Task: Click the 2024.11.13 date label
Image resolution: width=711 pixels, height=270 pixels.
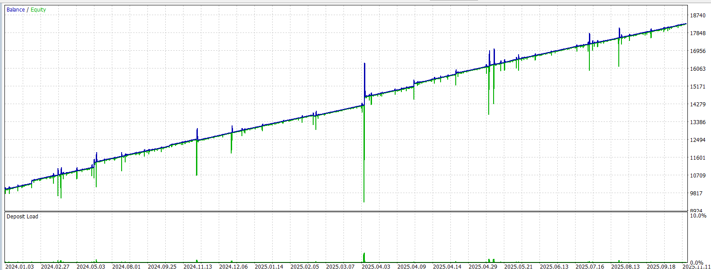Action: tap(198, 267)
